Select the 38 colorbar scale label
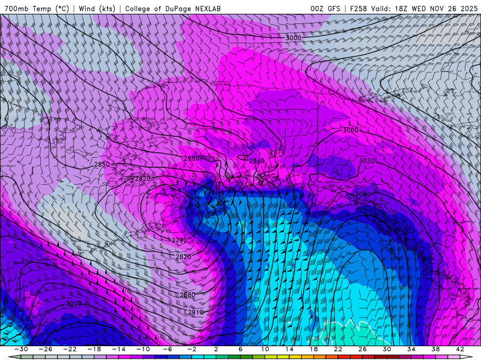The width and height of the screenshot is (481, 360). point(435,349)
